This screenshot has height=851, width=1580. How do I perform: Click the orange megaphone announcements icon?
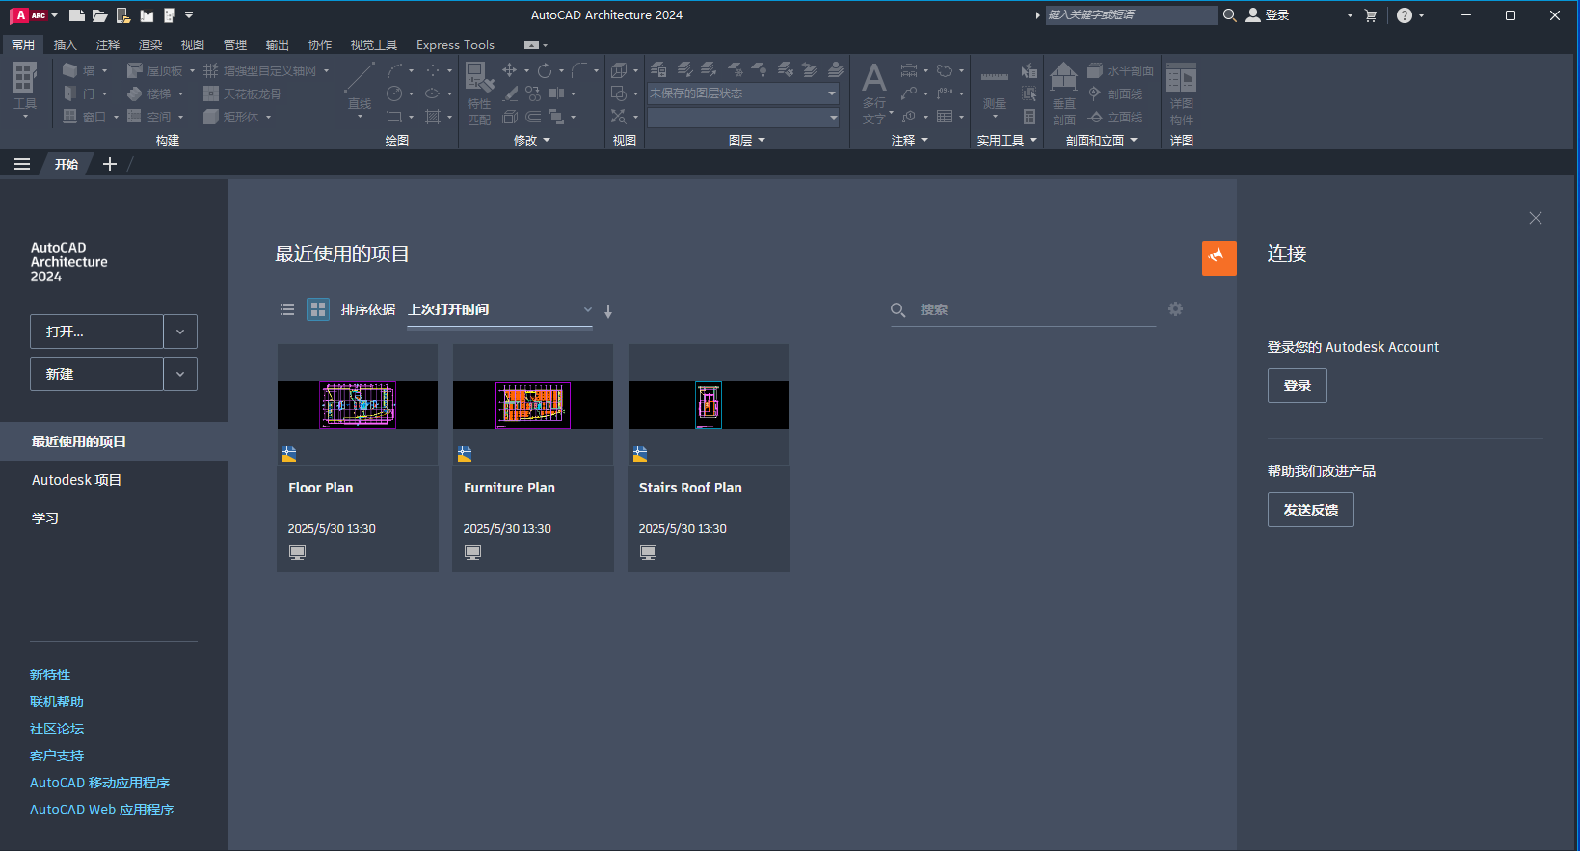(x=1218, y=257)
